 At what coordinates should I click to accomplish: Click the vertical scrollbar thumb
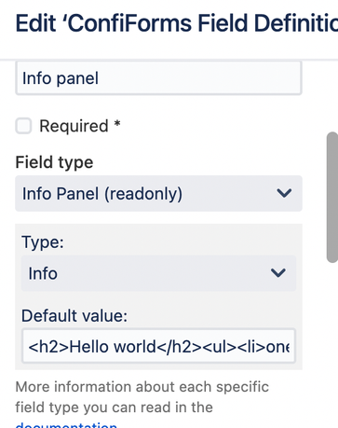[332, 197]
